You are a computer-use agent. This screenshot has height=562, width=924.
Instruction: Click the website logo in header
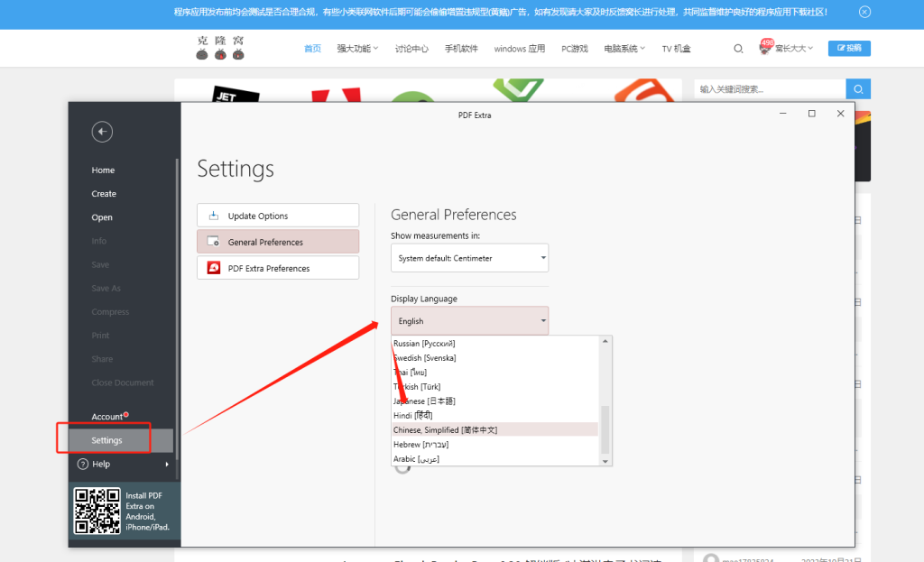point(220,48)
